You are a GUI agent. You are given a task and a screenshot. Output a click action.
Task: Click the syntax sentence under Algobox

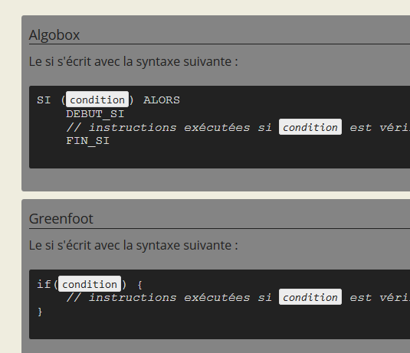133,62
